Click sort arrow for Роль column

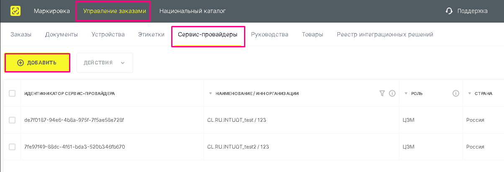coord(406,94)
